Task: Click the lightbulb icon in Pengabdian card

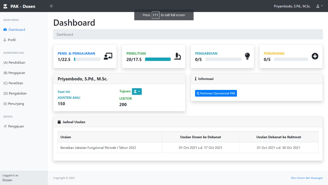Action: pos(247,56)
